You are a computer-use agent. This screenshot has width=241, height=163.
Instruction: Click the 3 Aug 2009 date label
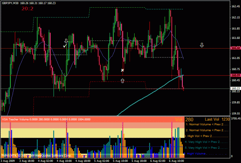pos(7,161)
